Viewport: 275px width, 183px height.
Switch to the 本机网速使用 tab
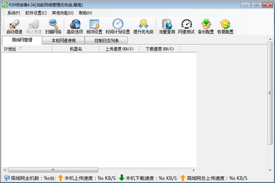pos(64,40)
